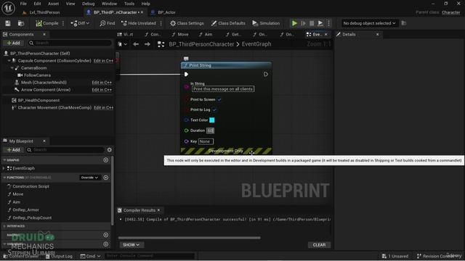Open the Diff dropdown
Screen dimensions: 465x261
tap(80, 23)
